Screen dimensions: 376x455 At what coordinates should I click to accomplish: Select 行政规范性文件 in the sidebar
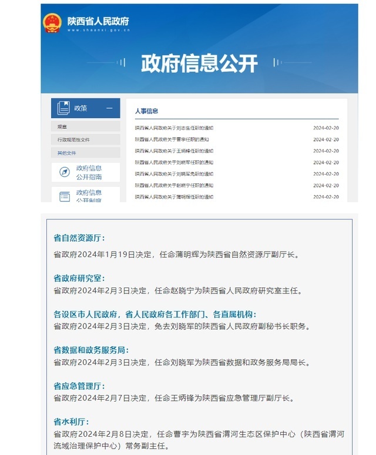pos(73,140)
